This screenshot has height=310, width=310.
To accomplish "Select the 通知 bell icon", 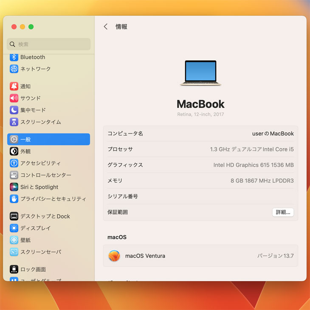I will pyautogui.click(x=14, y=86).
